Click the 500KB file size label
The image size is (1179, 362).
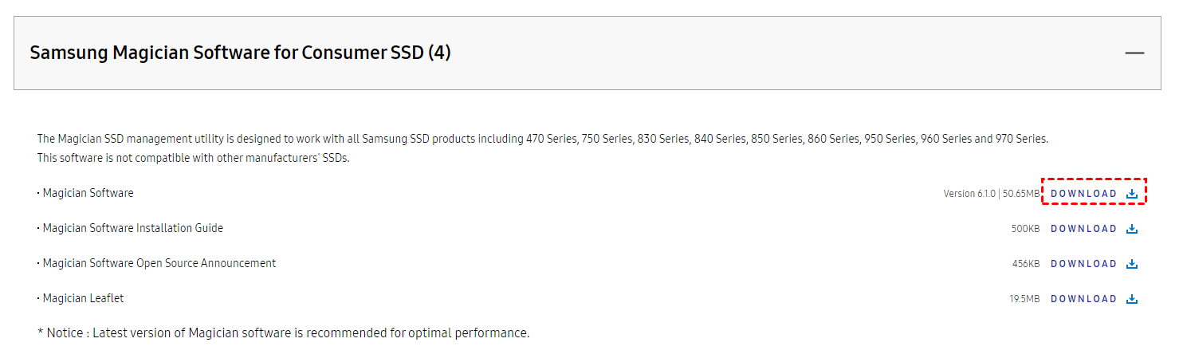click(1025, 229)
